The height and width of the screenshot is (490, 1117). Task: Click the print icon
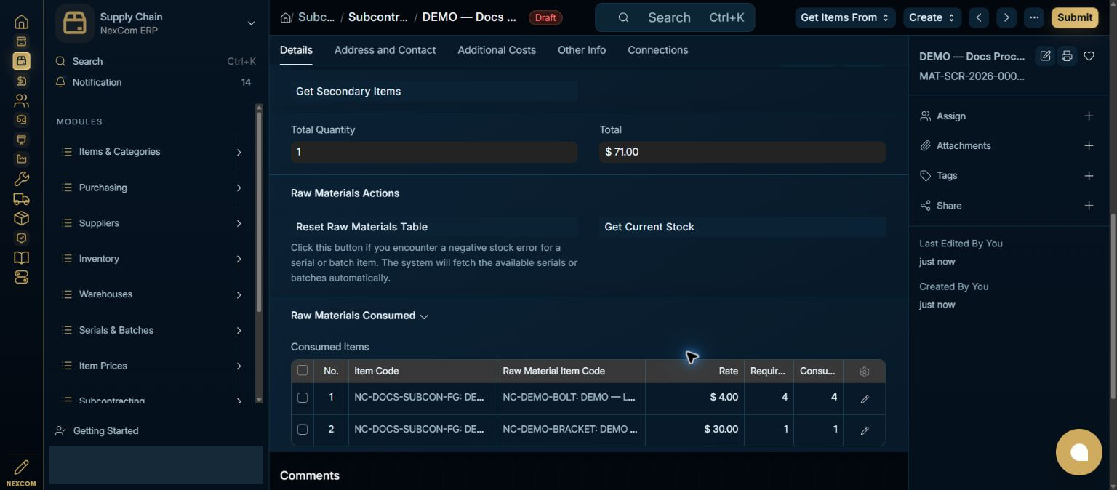[1067, 56]
